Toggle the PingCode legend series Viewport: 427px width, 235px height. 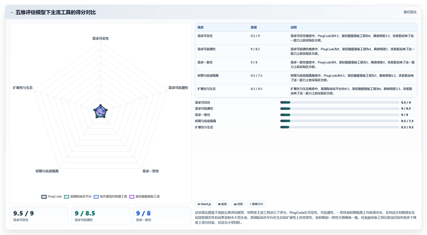52,197
